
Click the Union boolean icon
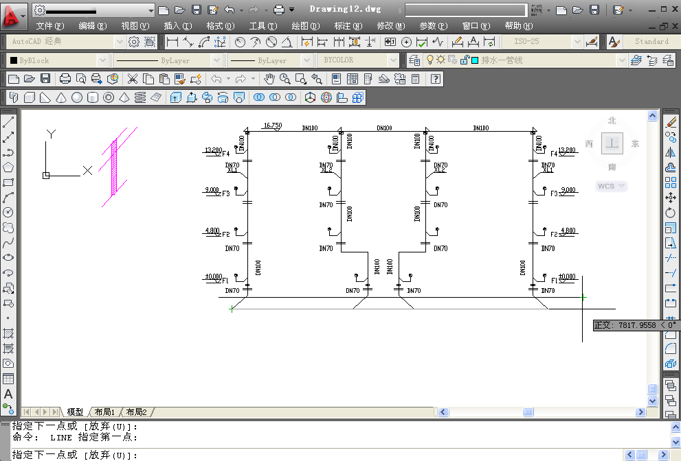(259, 97)
